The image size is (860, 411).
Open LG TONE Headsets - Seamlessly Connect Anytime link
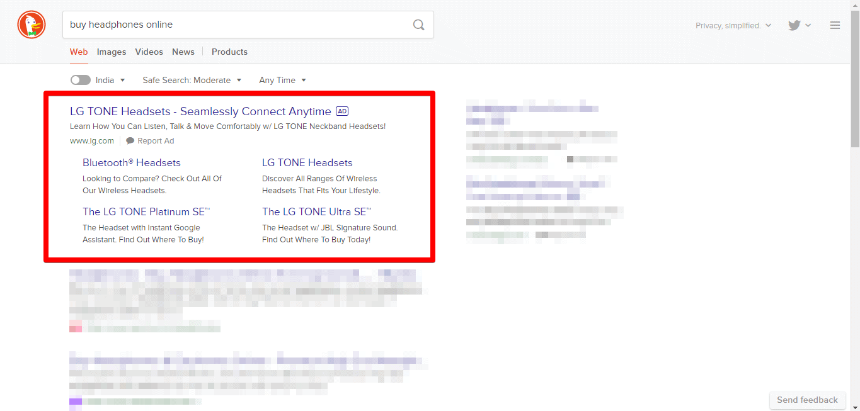click(x=200, y=111)
